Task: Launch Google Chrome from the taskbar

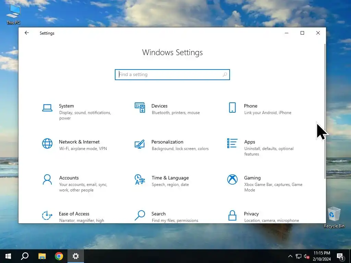Action: tap(59, 256)
